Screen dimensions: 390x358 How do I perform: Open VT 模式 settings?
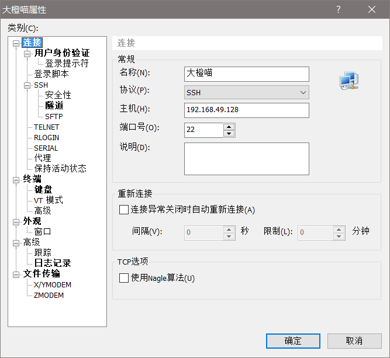tap(49, 200)
